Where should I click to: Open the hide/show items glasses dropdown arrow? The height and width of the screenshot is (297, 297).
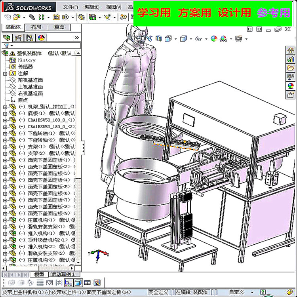[x=207, y=39]
